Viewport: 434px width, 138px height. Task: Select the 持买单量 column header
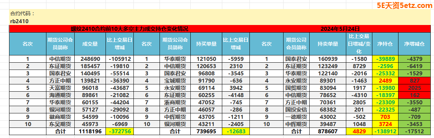tap(206, 44)
